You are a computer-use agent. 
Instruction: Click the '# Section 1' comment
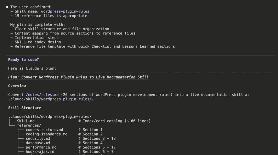[90, 130]
